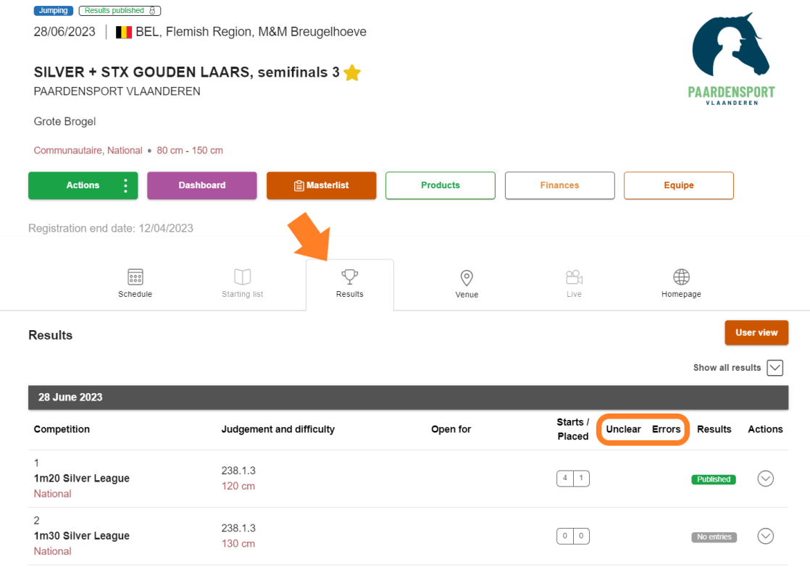
Task: Click the Products button
Action: [440, 185]
